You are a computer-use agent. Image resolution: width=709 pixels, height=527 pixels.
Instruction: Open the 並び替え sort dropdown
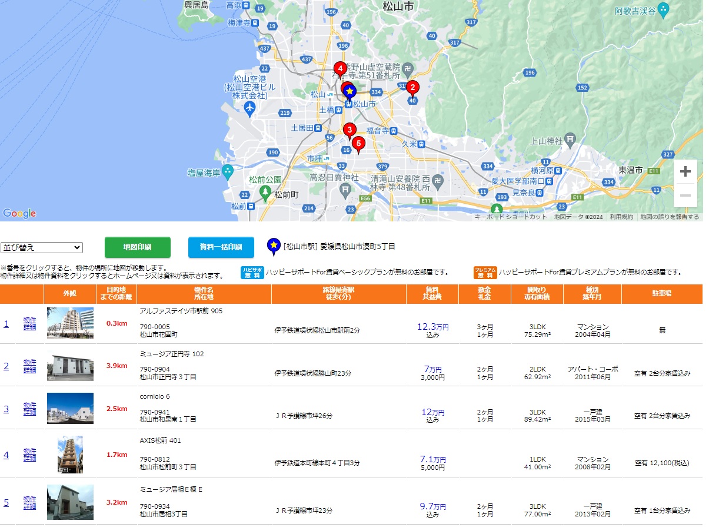(x=42, y=247)
